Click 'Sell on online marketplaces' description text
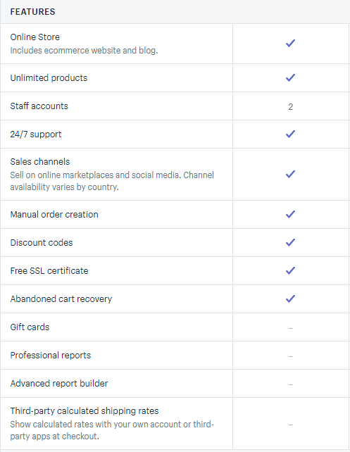The height and width of the screenshot is (452, 350). [112, 181]
